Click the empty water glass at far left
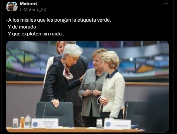 click(x=15, y=123)
